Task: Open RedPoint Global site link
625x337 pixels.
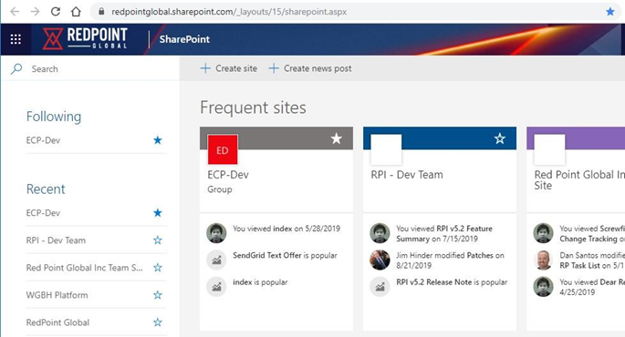Action: tap(57, 322)
